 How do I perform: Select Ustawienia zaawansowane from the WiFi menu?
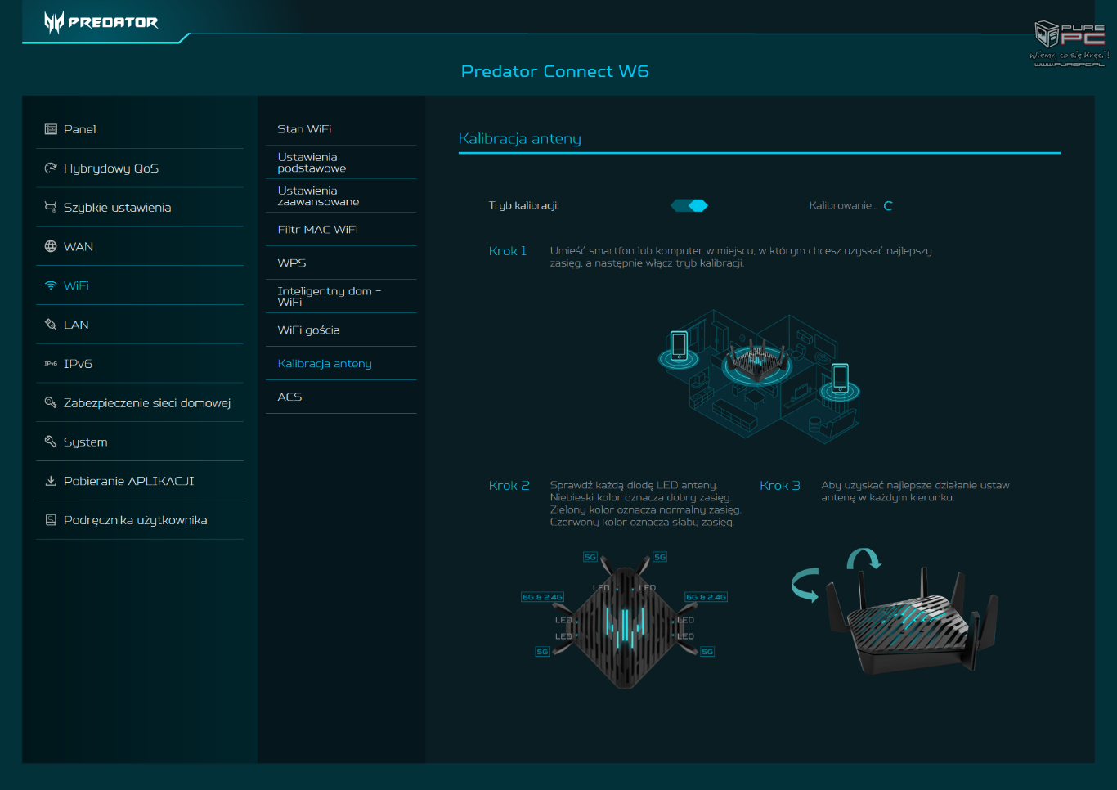[318, 195]
